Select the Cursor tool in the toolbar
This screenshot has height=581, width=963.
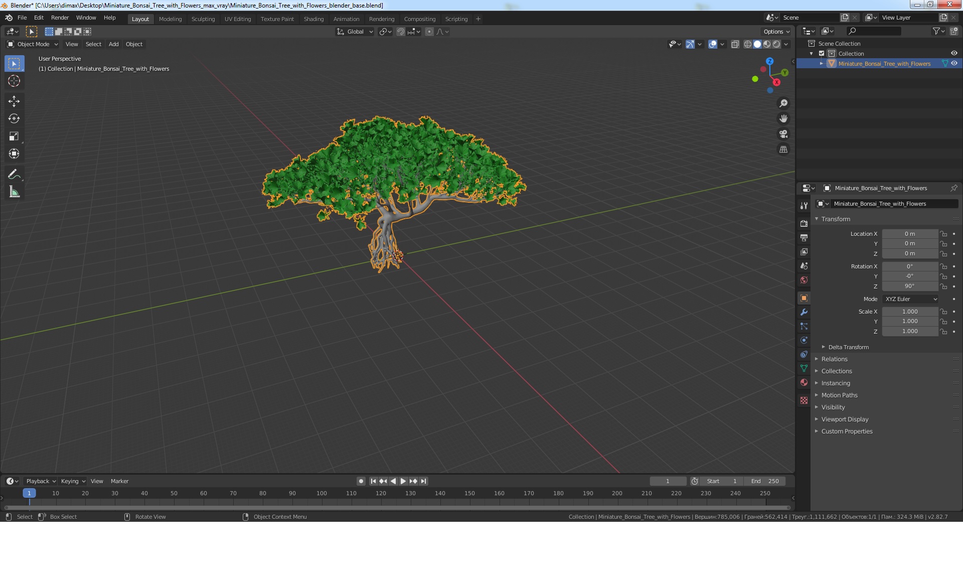coord(14,81)
